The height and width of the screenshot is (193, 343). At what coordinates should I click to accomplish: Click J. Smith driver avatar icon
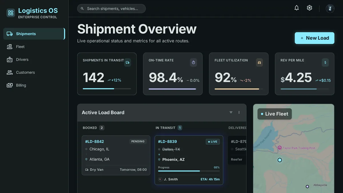(160, 179)
